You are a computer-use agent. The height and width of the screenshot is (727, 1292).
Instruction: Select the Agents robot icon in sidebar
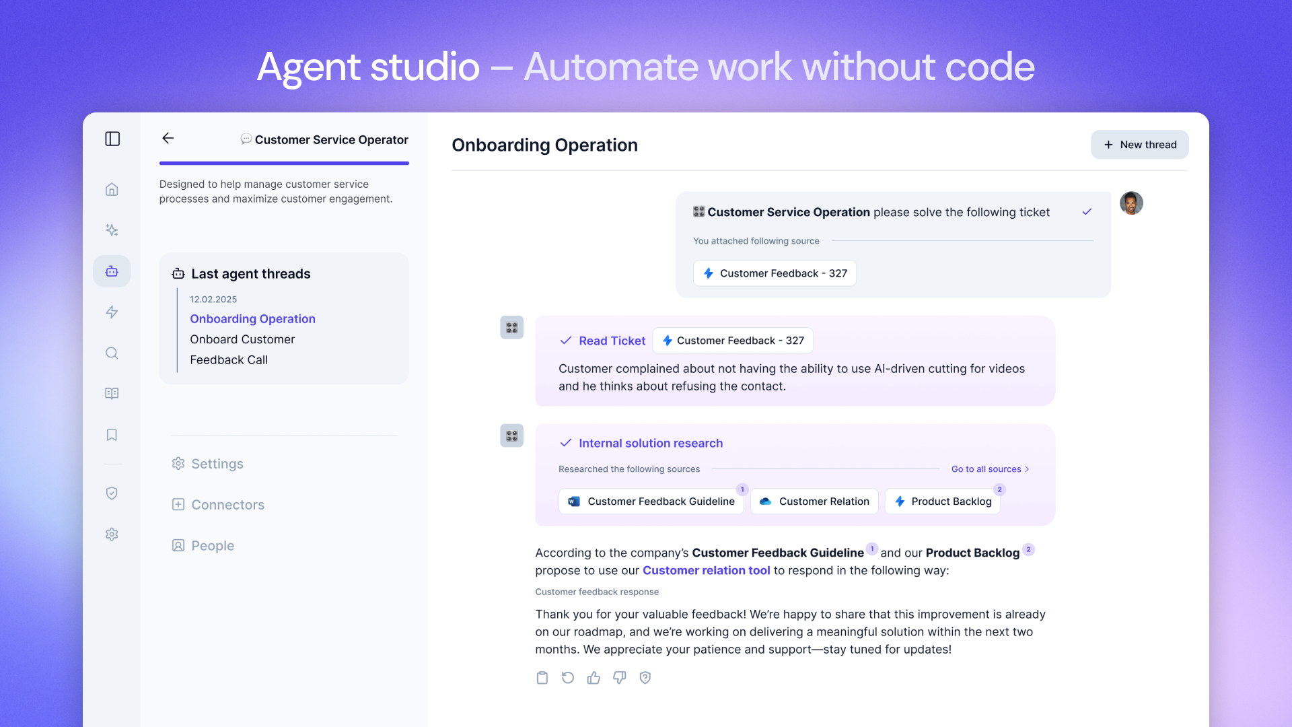tap(112, 271)
